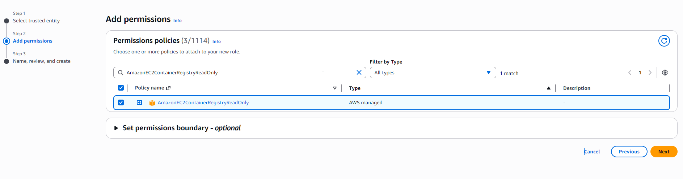Click the Next button
This screenshot has height=179, width=683.
click(663, 152)
